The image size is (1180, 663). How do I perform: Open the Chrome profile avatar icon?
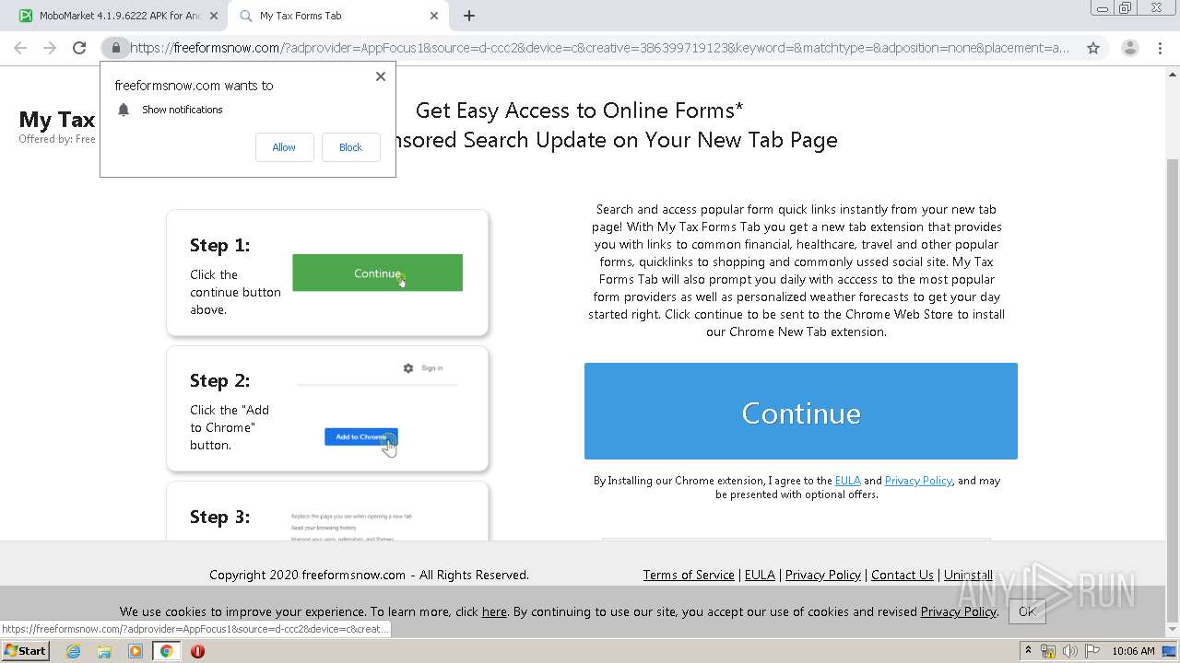click(x=1129, y=48)
